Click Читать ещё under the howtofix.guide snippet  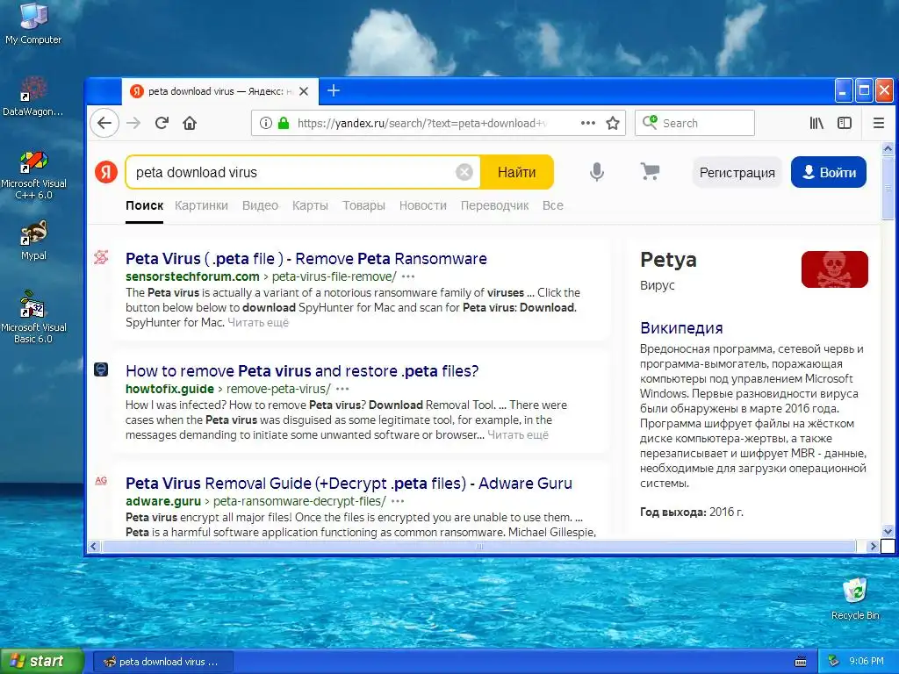click(518, 434)
